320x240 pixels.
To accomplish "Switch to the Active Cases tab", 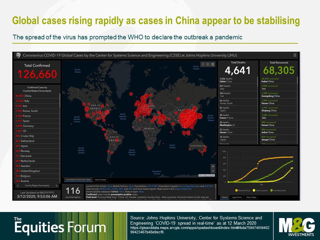I will (100, 180).
